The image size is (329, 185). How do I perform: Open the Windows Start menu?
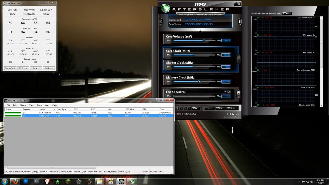(4, 181)
